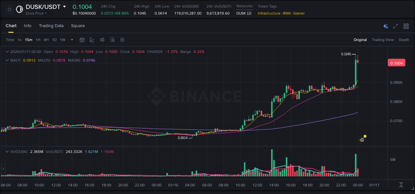Open the indicator display settings icon

112,40
